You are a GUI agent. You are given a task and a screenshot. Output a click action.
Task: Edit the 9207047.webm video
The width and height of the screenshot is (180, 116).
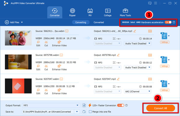(38, 92)
